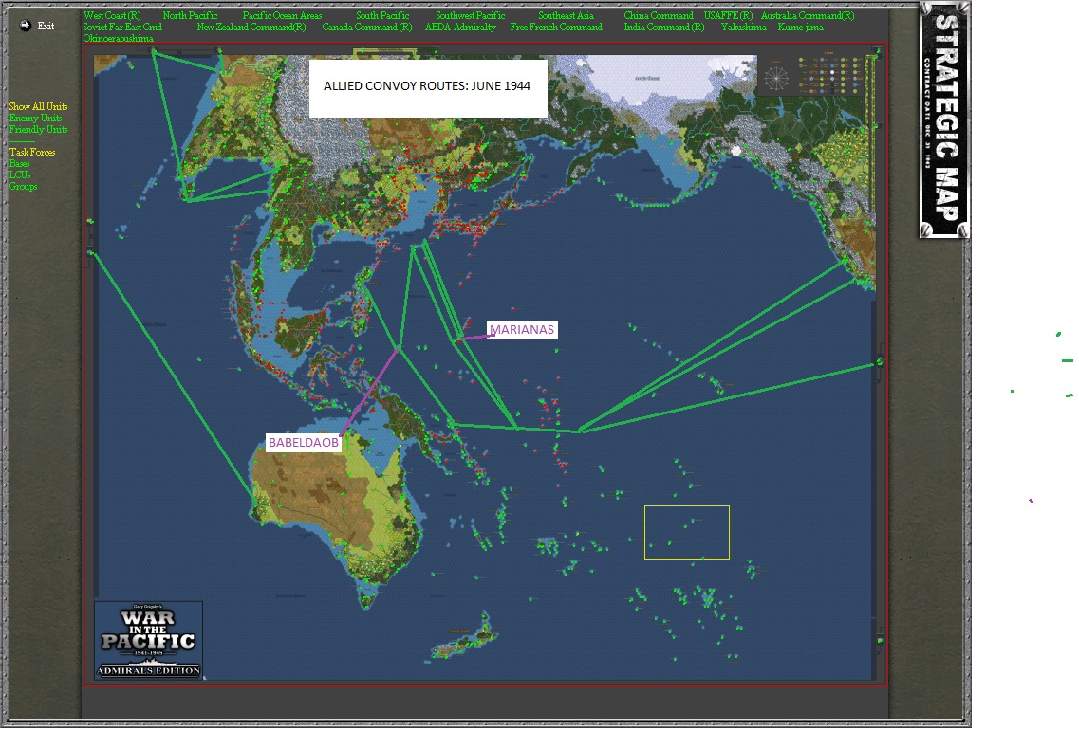This screenshot has height=734, width=1079.
Task: Pick Soviet Far East Cmd
Action: [x=122, y=27]
